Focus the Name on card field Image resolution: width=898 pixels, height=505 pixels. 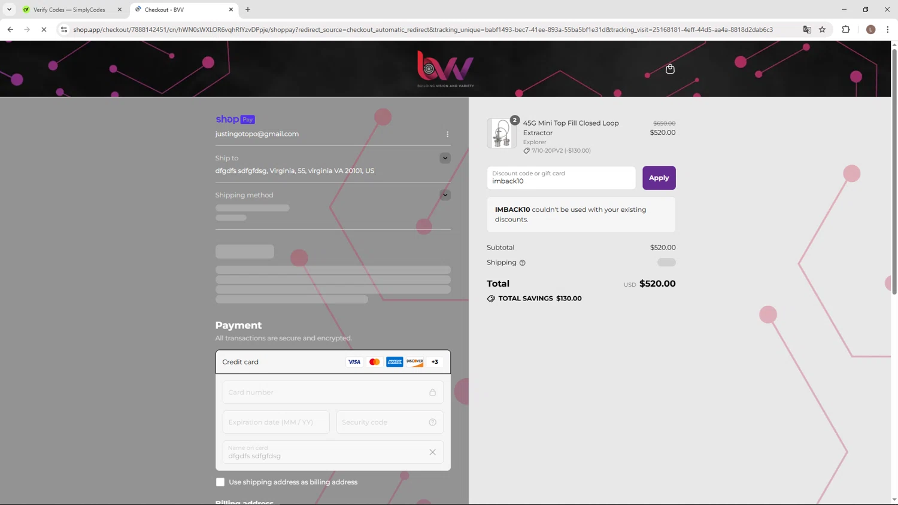click(333, 452)
